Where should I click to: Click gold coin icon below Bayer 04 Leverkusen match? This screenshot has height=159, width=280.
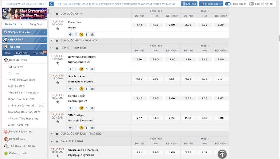click(x=82, y=69)
